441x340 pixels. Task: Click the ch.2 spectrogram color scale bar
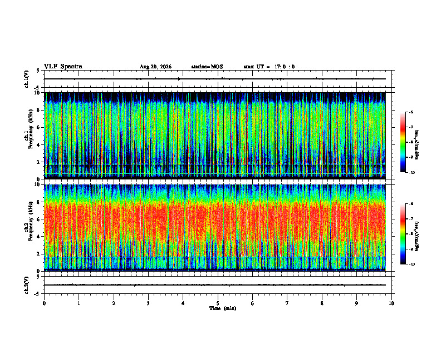(403, 234)
